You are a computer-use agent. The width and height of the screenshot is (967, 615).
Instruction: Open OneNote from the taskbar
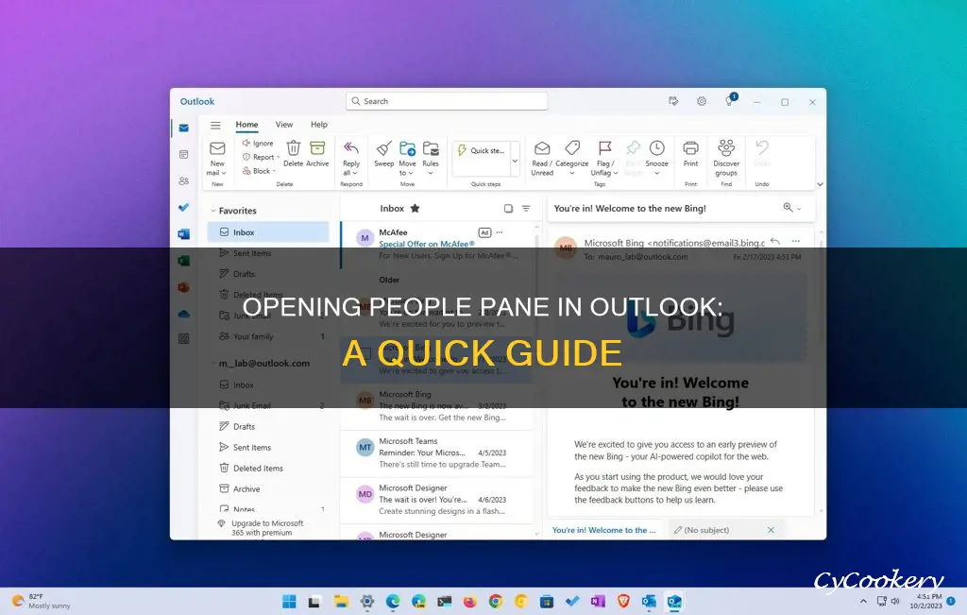(598, 601)
